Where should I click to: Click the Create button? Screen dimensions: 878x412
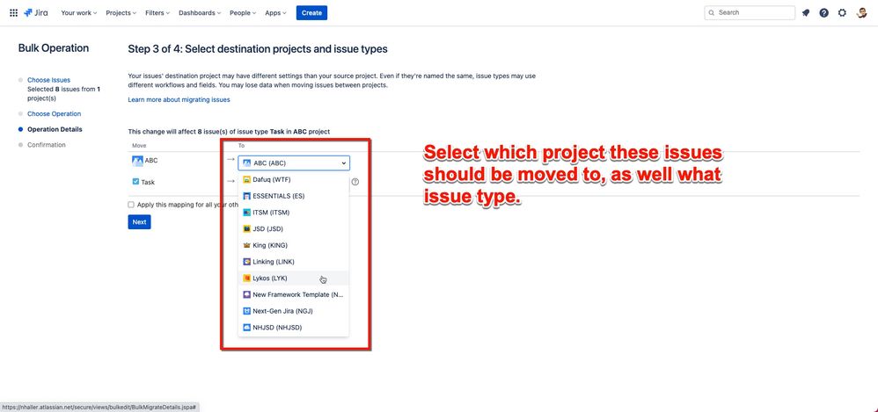[312, 13]
